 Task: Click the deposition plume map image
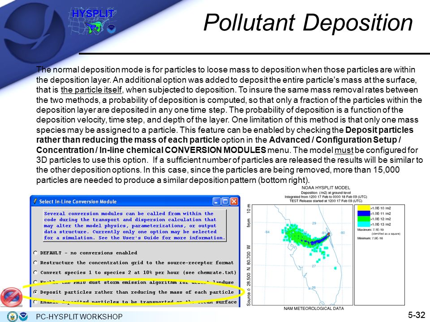click(x=302, y=254)
